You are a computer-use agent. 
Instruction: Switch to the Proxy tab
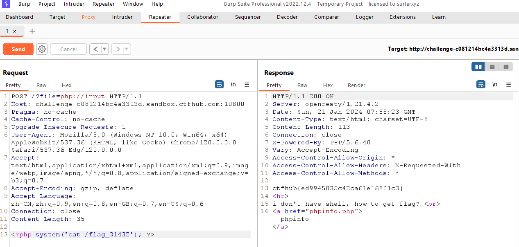[88, 17]
